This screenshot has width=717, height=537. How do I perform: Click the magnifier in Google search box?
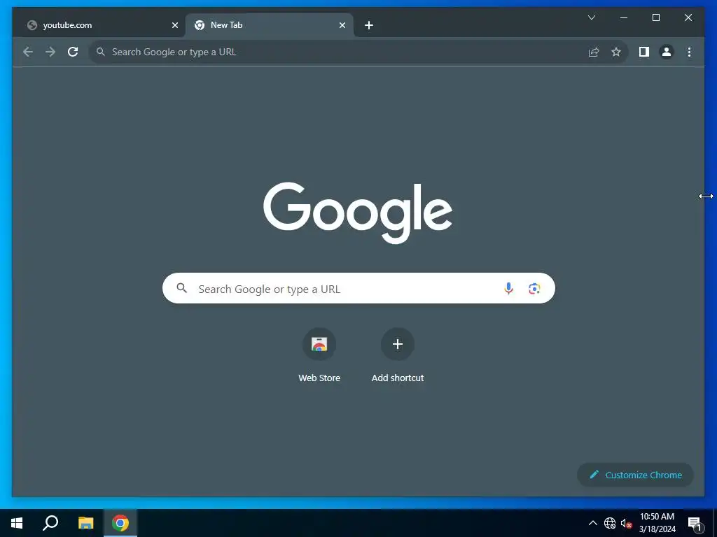pyautogui.click(x=182, y=288)
